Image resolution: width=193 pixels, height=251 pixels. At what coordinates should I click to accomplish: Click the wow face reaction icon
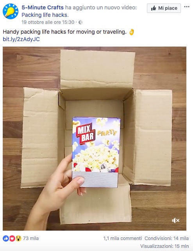click(18, 238)
